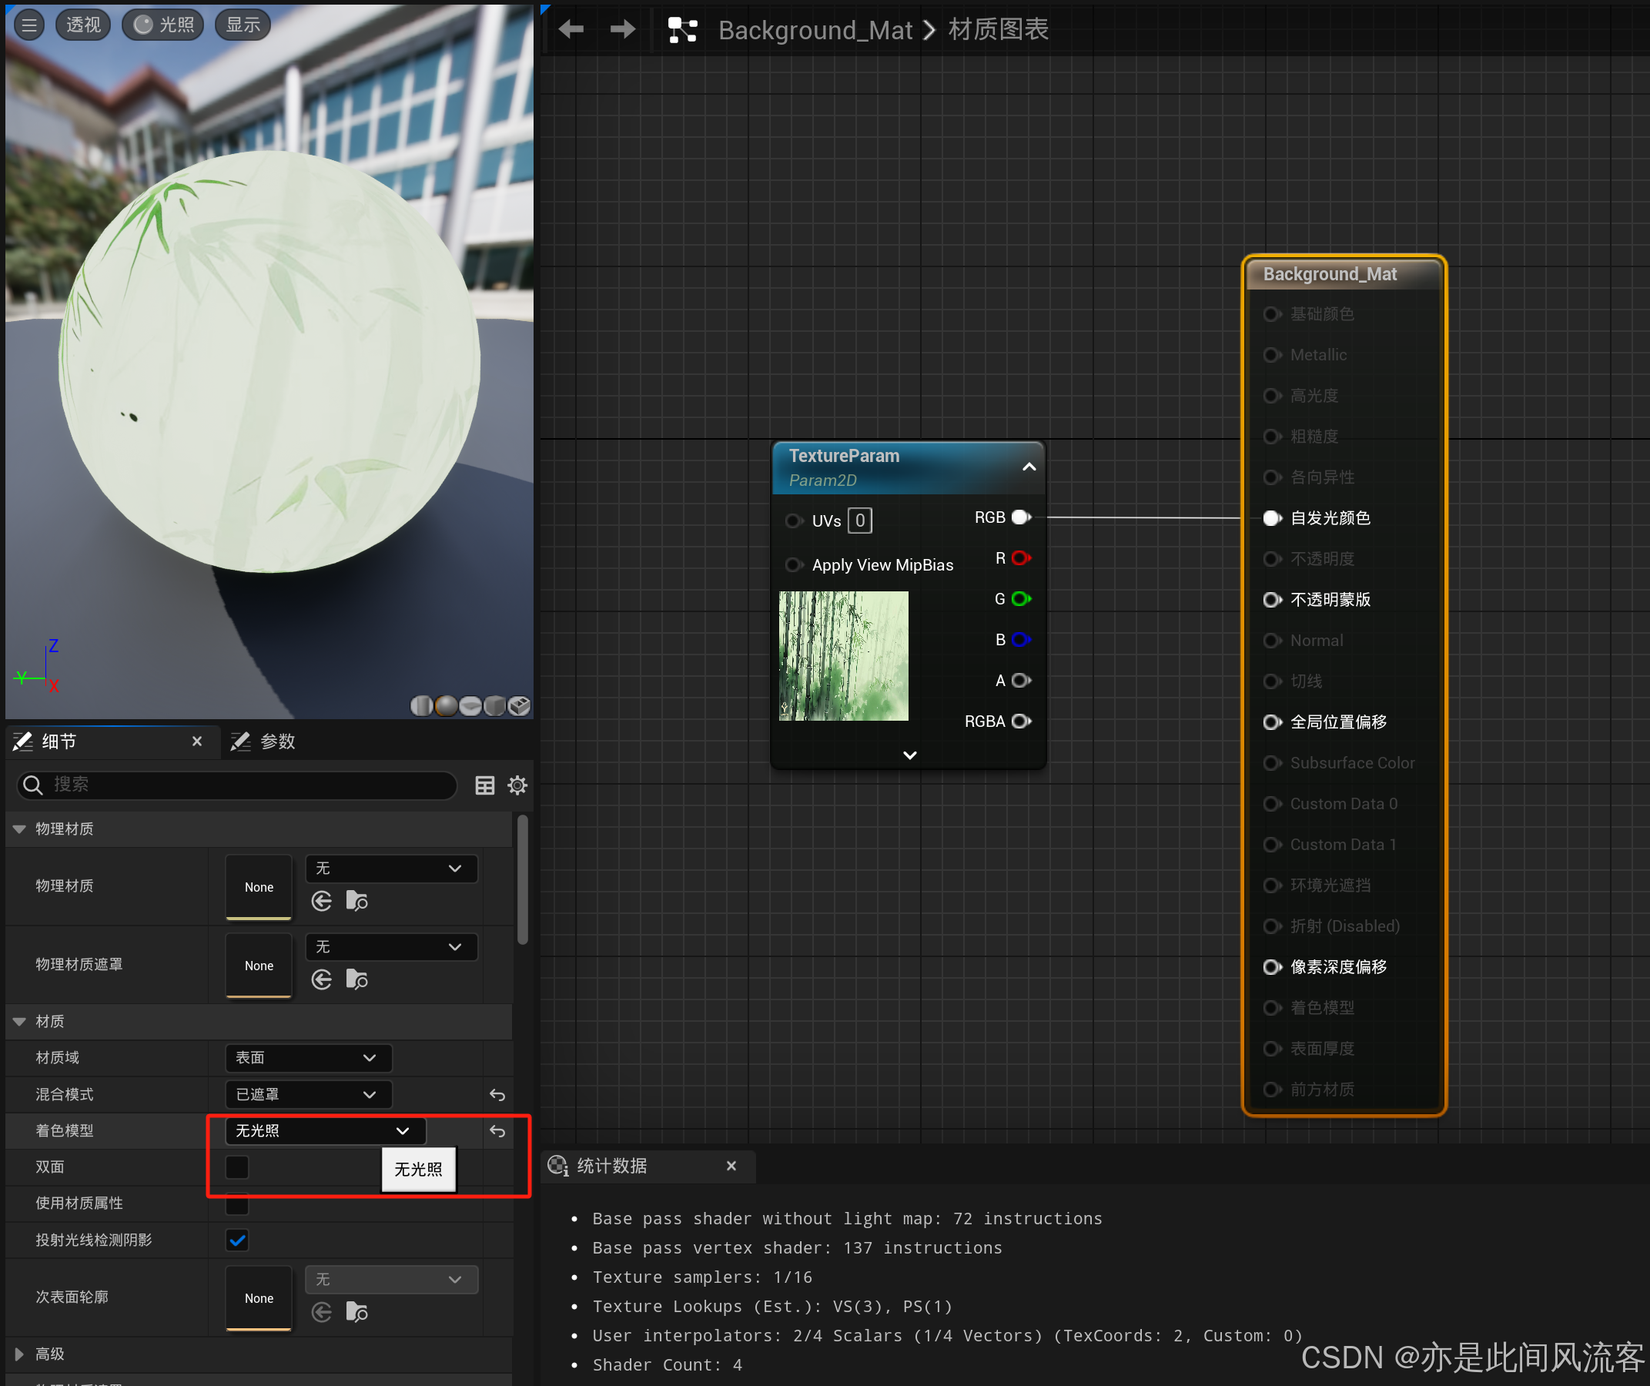Image resolution: width=1650 pixels, height=1386 pixels.
Task: Click the 透视 perspective button
Action: point(83,25)
